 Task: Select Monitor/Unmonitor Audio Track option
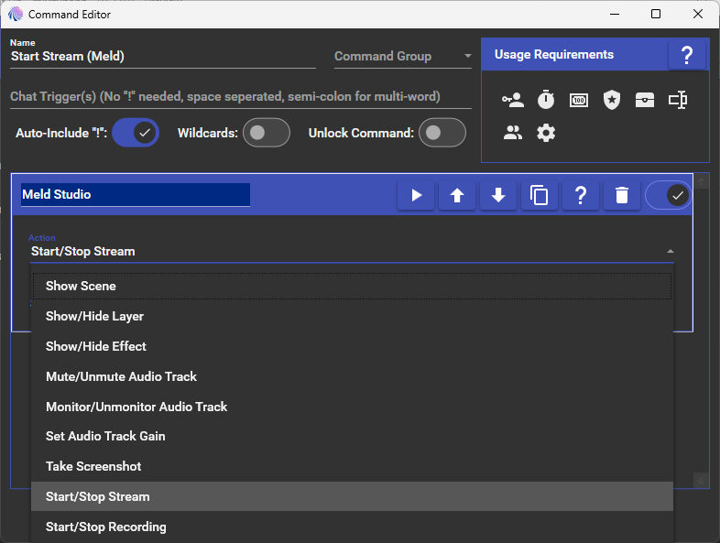point(352,407)
